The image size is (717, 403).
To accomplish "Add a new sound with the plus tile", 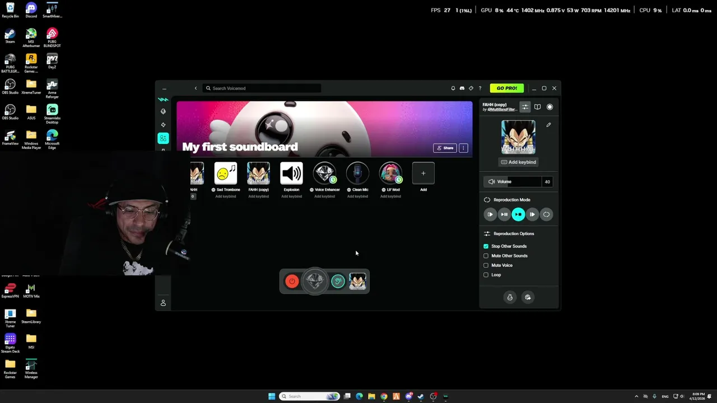I will pos(423,174).
